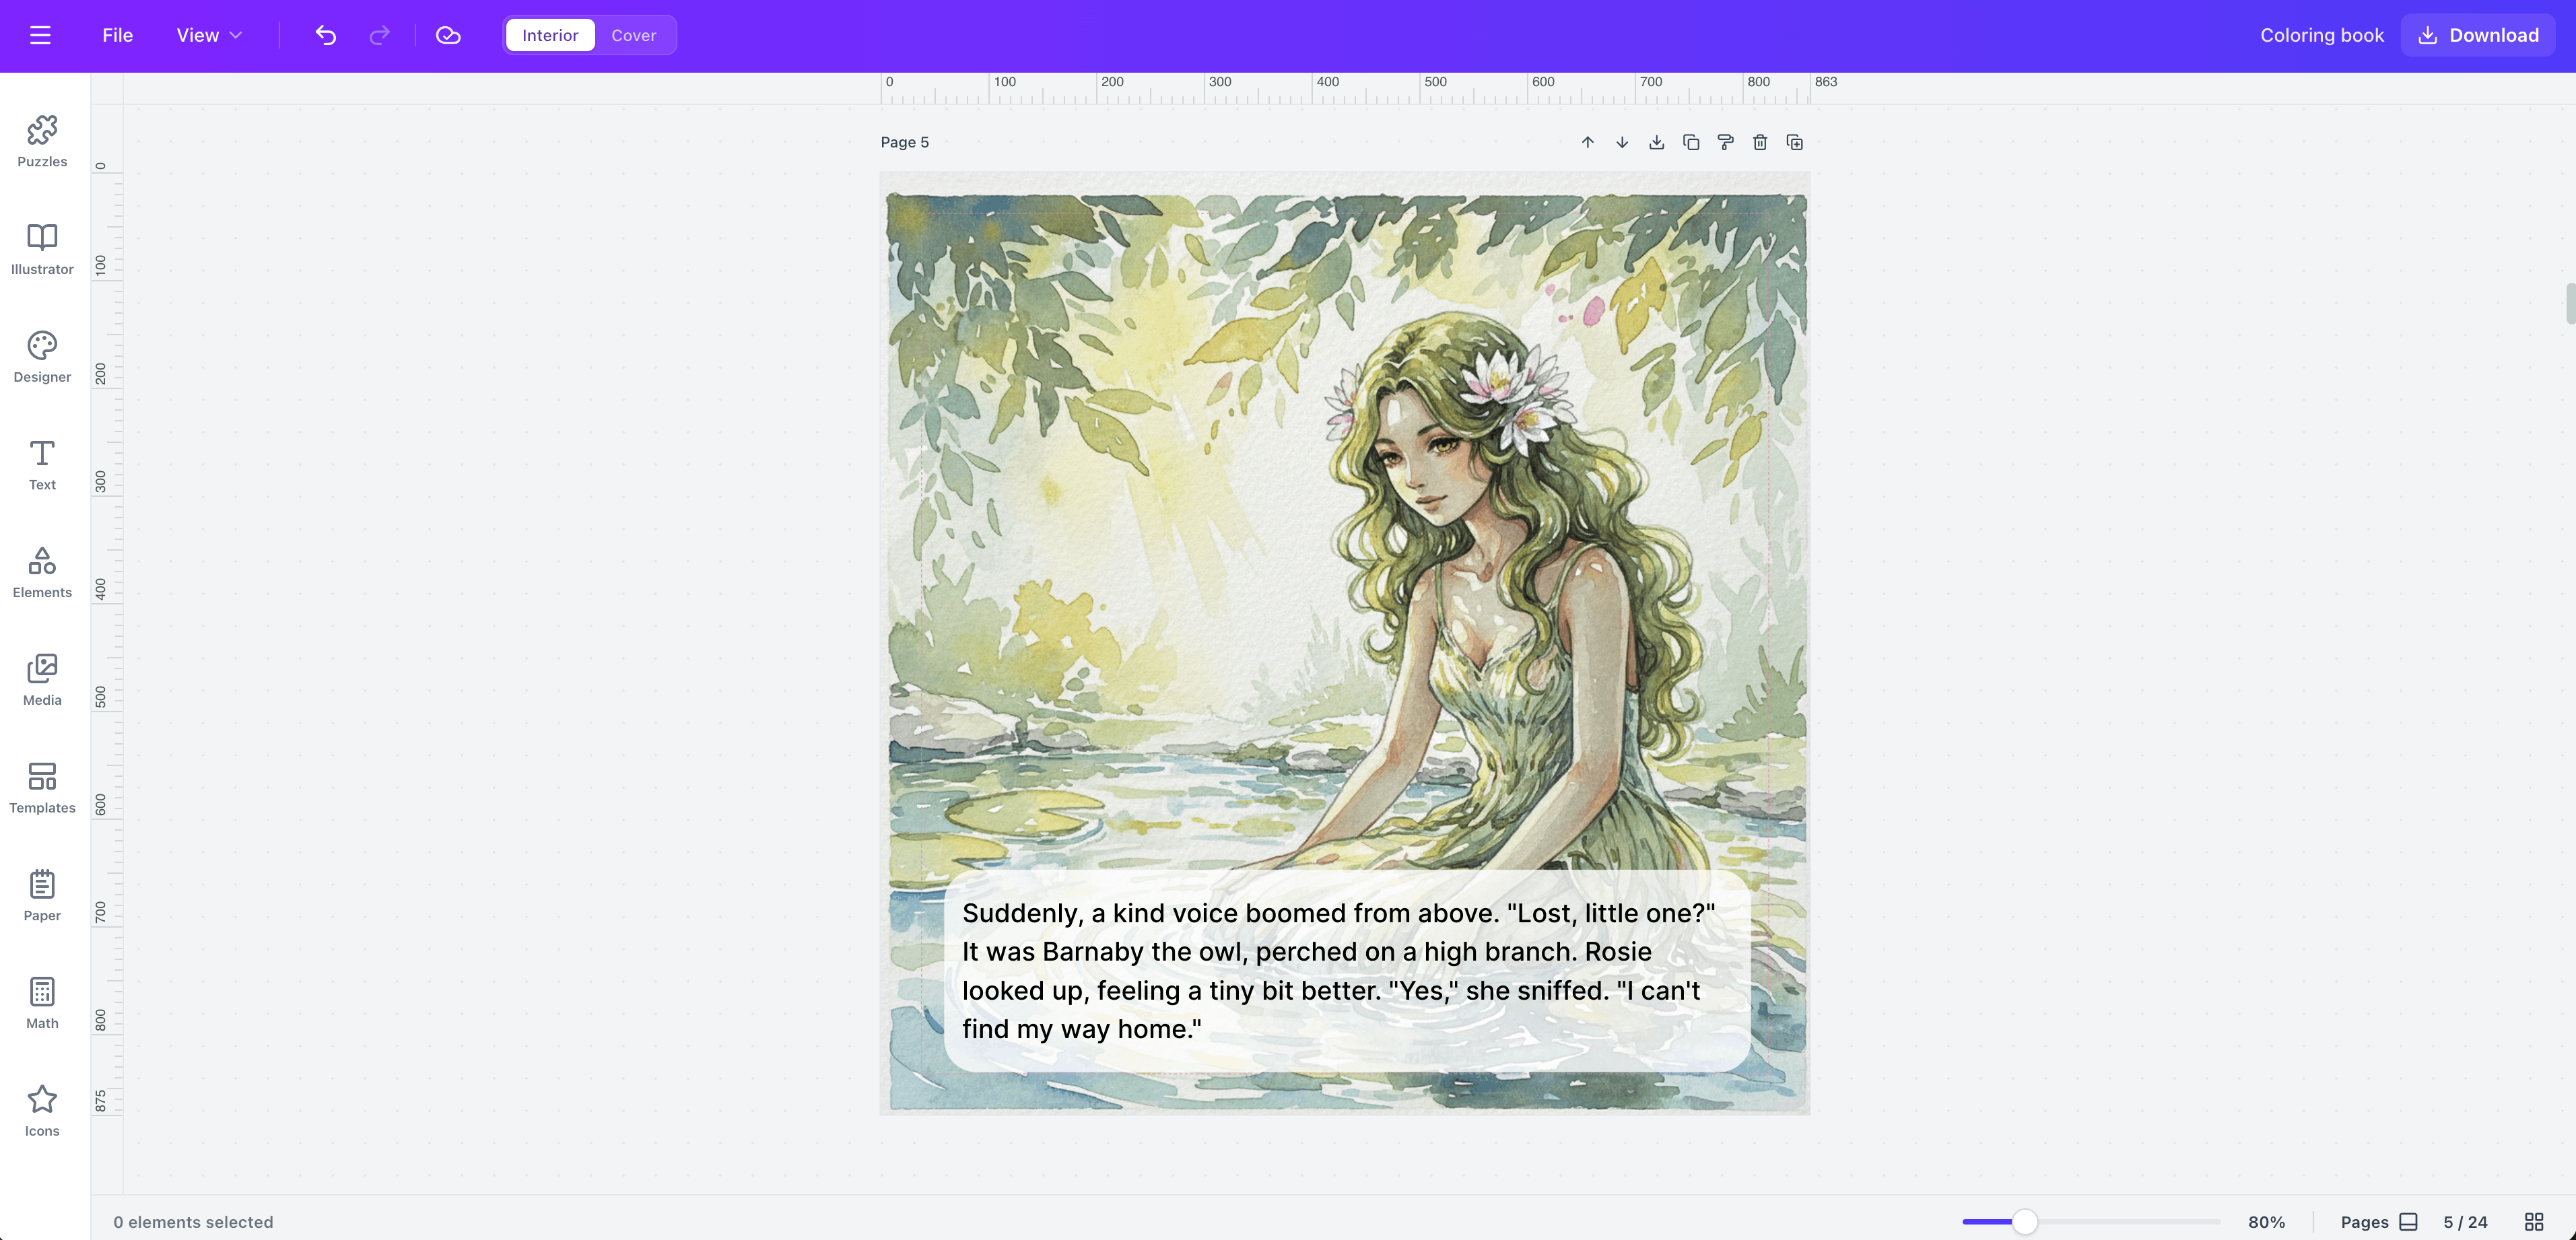Browse Templates in the sidebar
2576x1240 pixels.
click(x=41, y=787)
